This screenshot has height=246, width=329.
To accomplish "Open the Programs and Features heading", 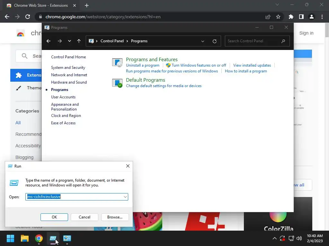I will coord(152,59).
